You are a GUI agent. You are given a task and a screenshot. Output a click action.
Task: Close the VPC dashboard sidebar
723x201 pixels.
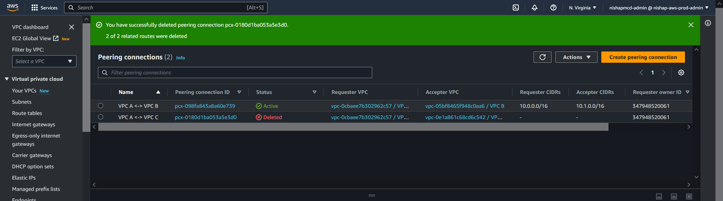tap(72, 27)
